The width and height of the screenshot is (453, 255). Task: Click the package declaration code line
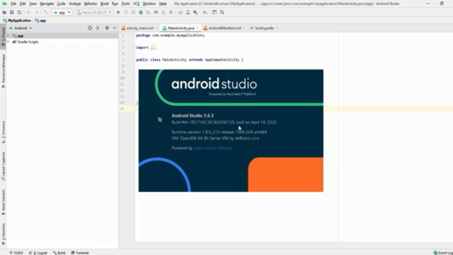(x=170, y=35)
